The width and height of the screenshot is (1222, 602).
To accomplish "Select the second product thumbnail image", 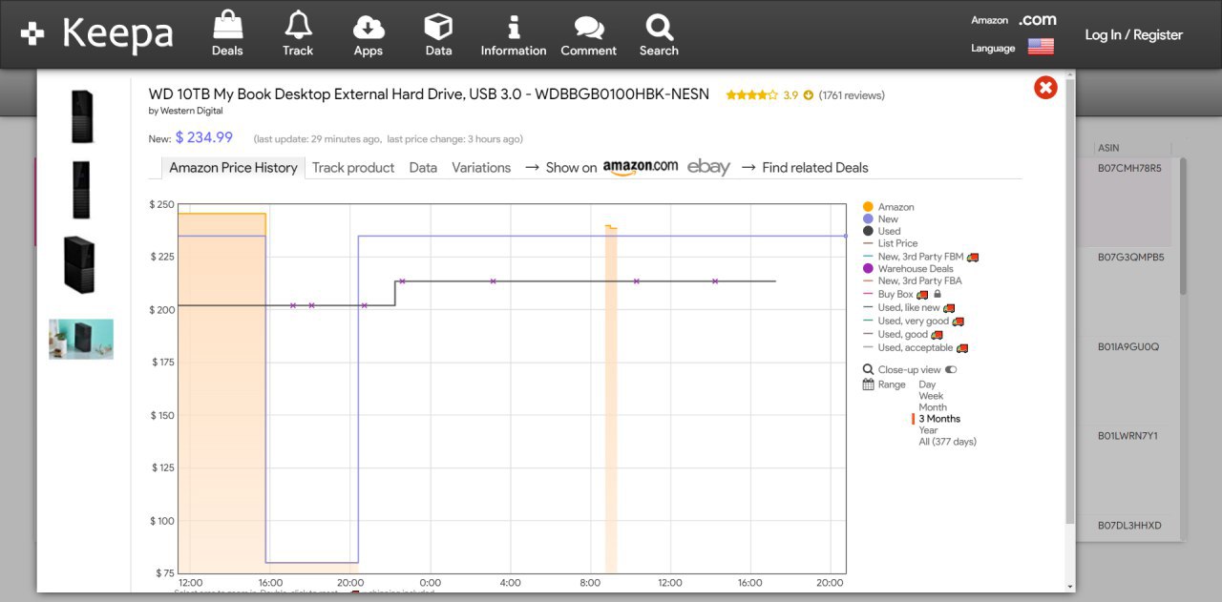I will coord(81,190).
